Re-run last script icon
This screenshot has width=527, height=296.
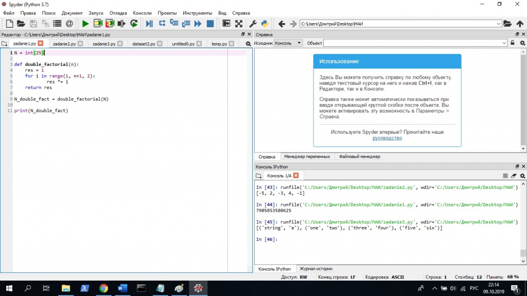(134, 24)
